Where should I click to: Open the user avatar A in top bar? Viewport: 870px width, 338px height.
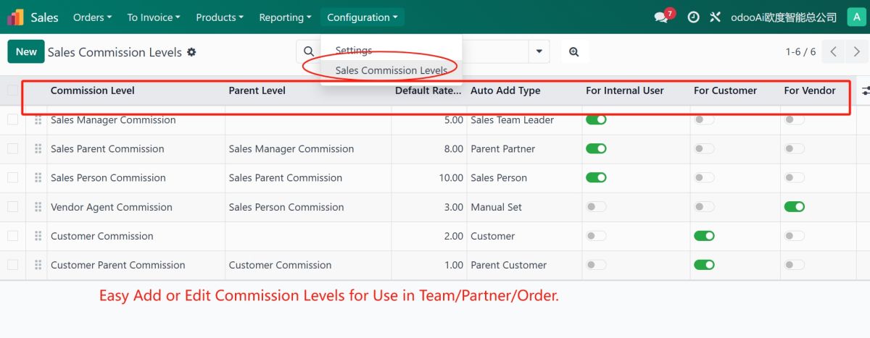tap(855, 17)
